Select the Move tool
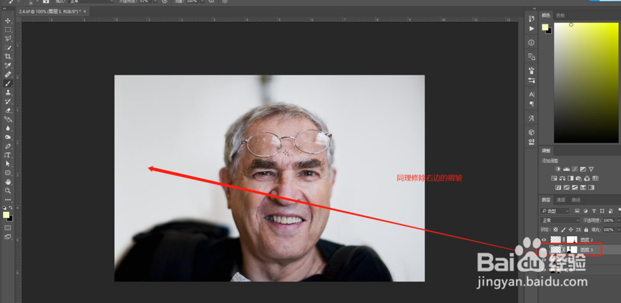Image resolution: width=621 pixels, height=303 pixels. click(x=7, y=20)
